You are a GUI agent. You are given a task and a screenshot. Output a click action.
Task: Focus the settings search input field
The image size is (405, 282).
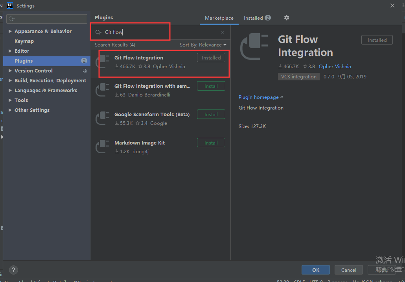tap(47, 19)
